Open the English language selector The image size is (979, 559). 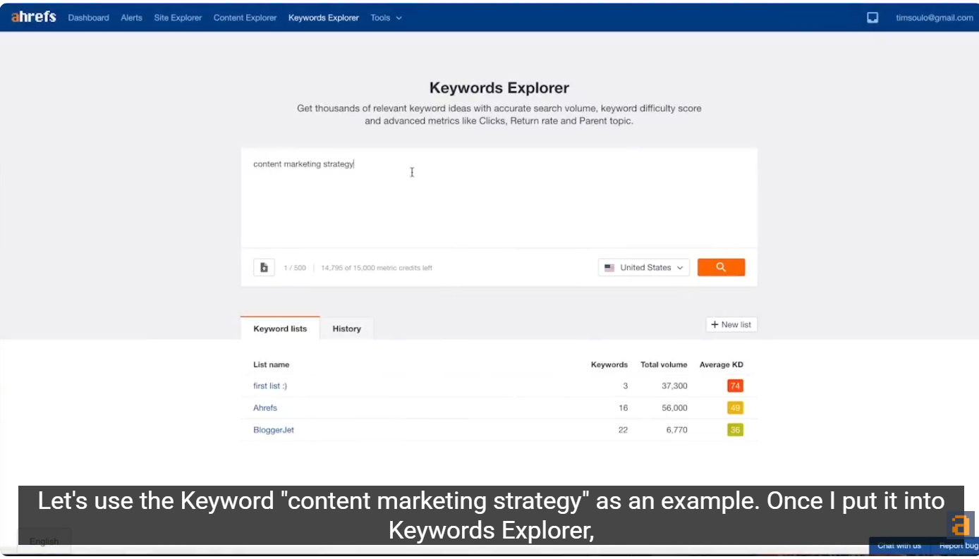pyautogui.click(x=44, y=541)
